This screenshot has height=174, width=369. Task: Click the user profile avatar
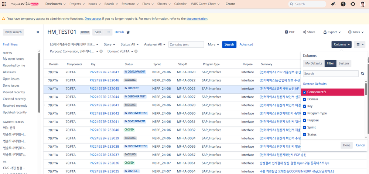pyautogui.click(x=363, y=4)
